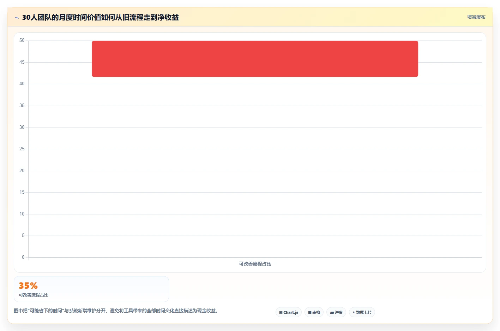This screenshot has height=331, width=500.
Task: Click the red waterfall bar in the chart
Action: point(255,59)
